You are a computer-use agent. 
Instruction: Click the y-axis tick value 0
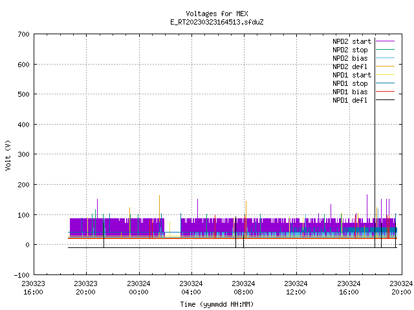(27, 245)
